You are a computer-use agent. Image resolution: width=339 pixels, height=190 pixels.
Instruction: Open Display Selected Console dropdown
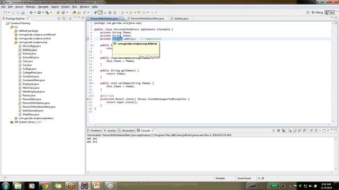[x=320, y=130]
